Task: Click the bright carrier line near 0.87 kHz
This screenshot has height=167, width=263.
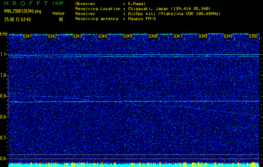Action: (x=134, y=101)
